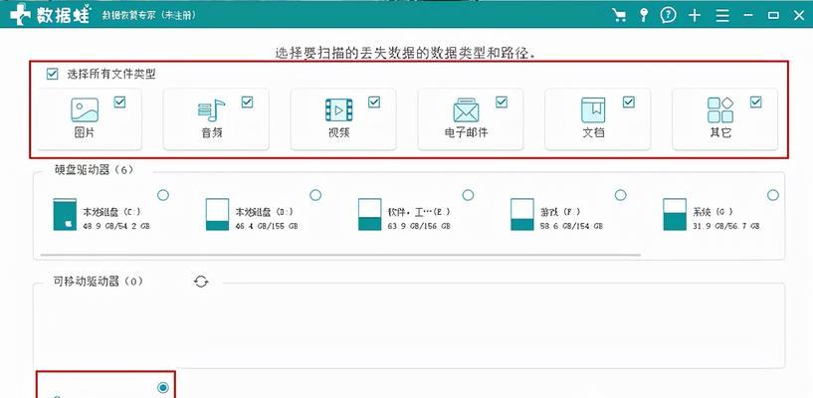Close the 数据蛙 window
Viewport: 813px width, 398px height.
799,15
